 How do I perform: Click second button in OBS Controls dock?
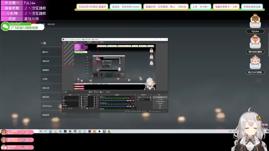coord(160,99)
